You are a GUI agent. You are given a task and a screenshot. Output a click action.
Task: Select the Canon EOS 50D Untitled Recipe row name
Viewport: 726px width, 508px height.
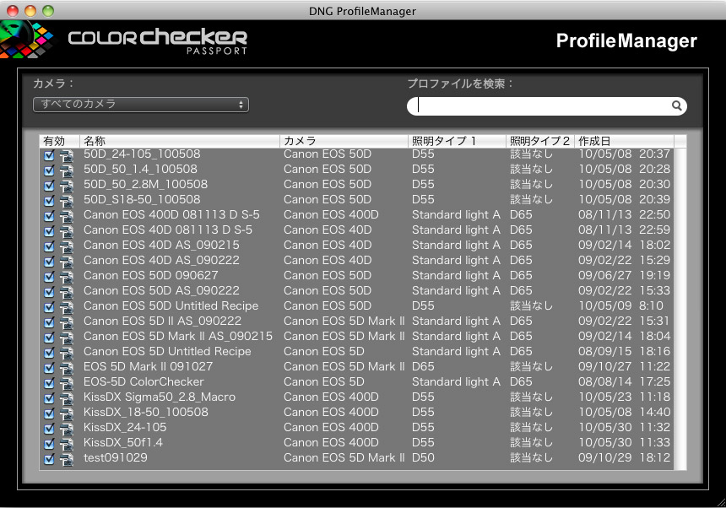pyautogui.click(x=171, y=305)
